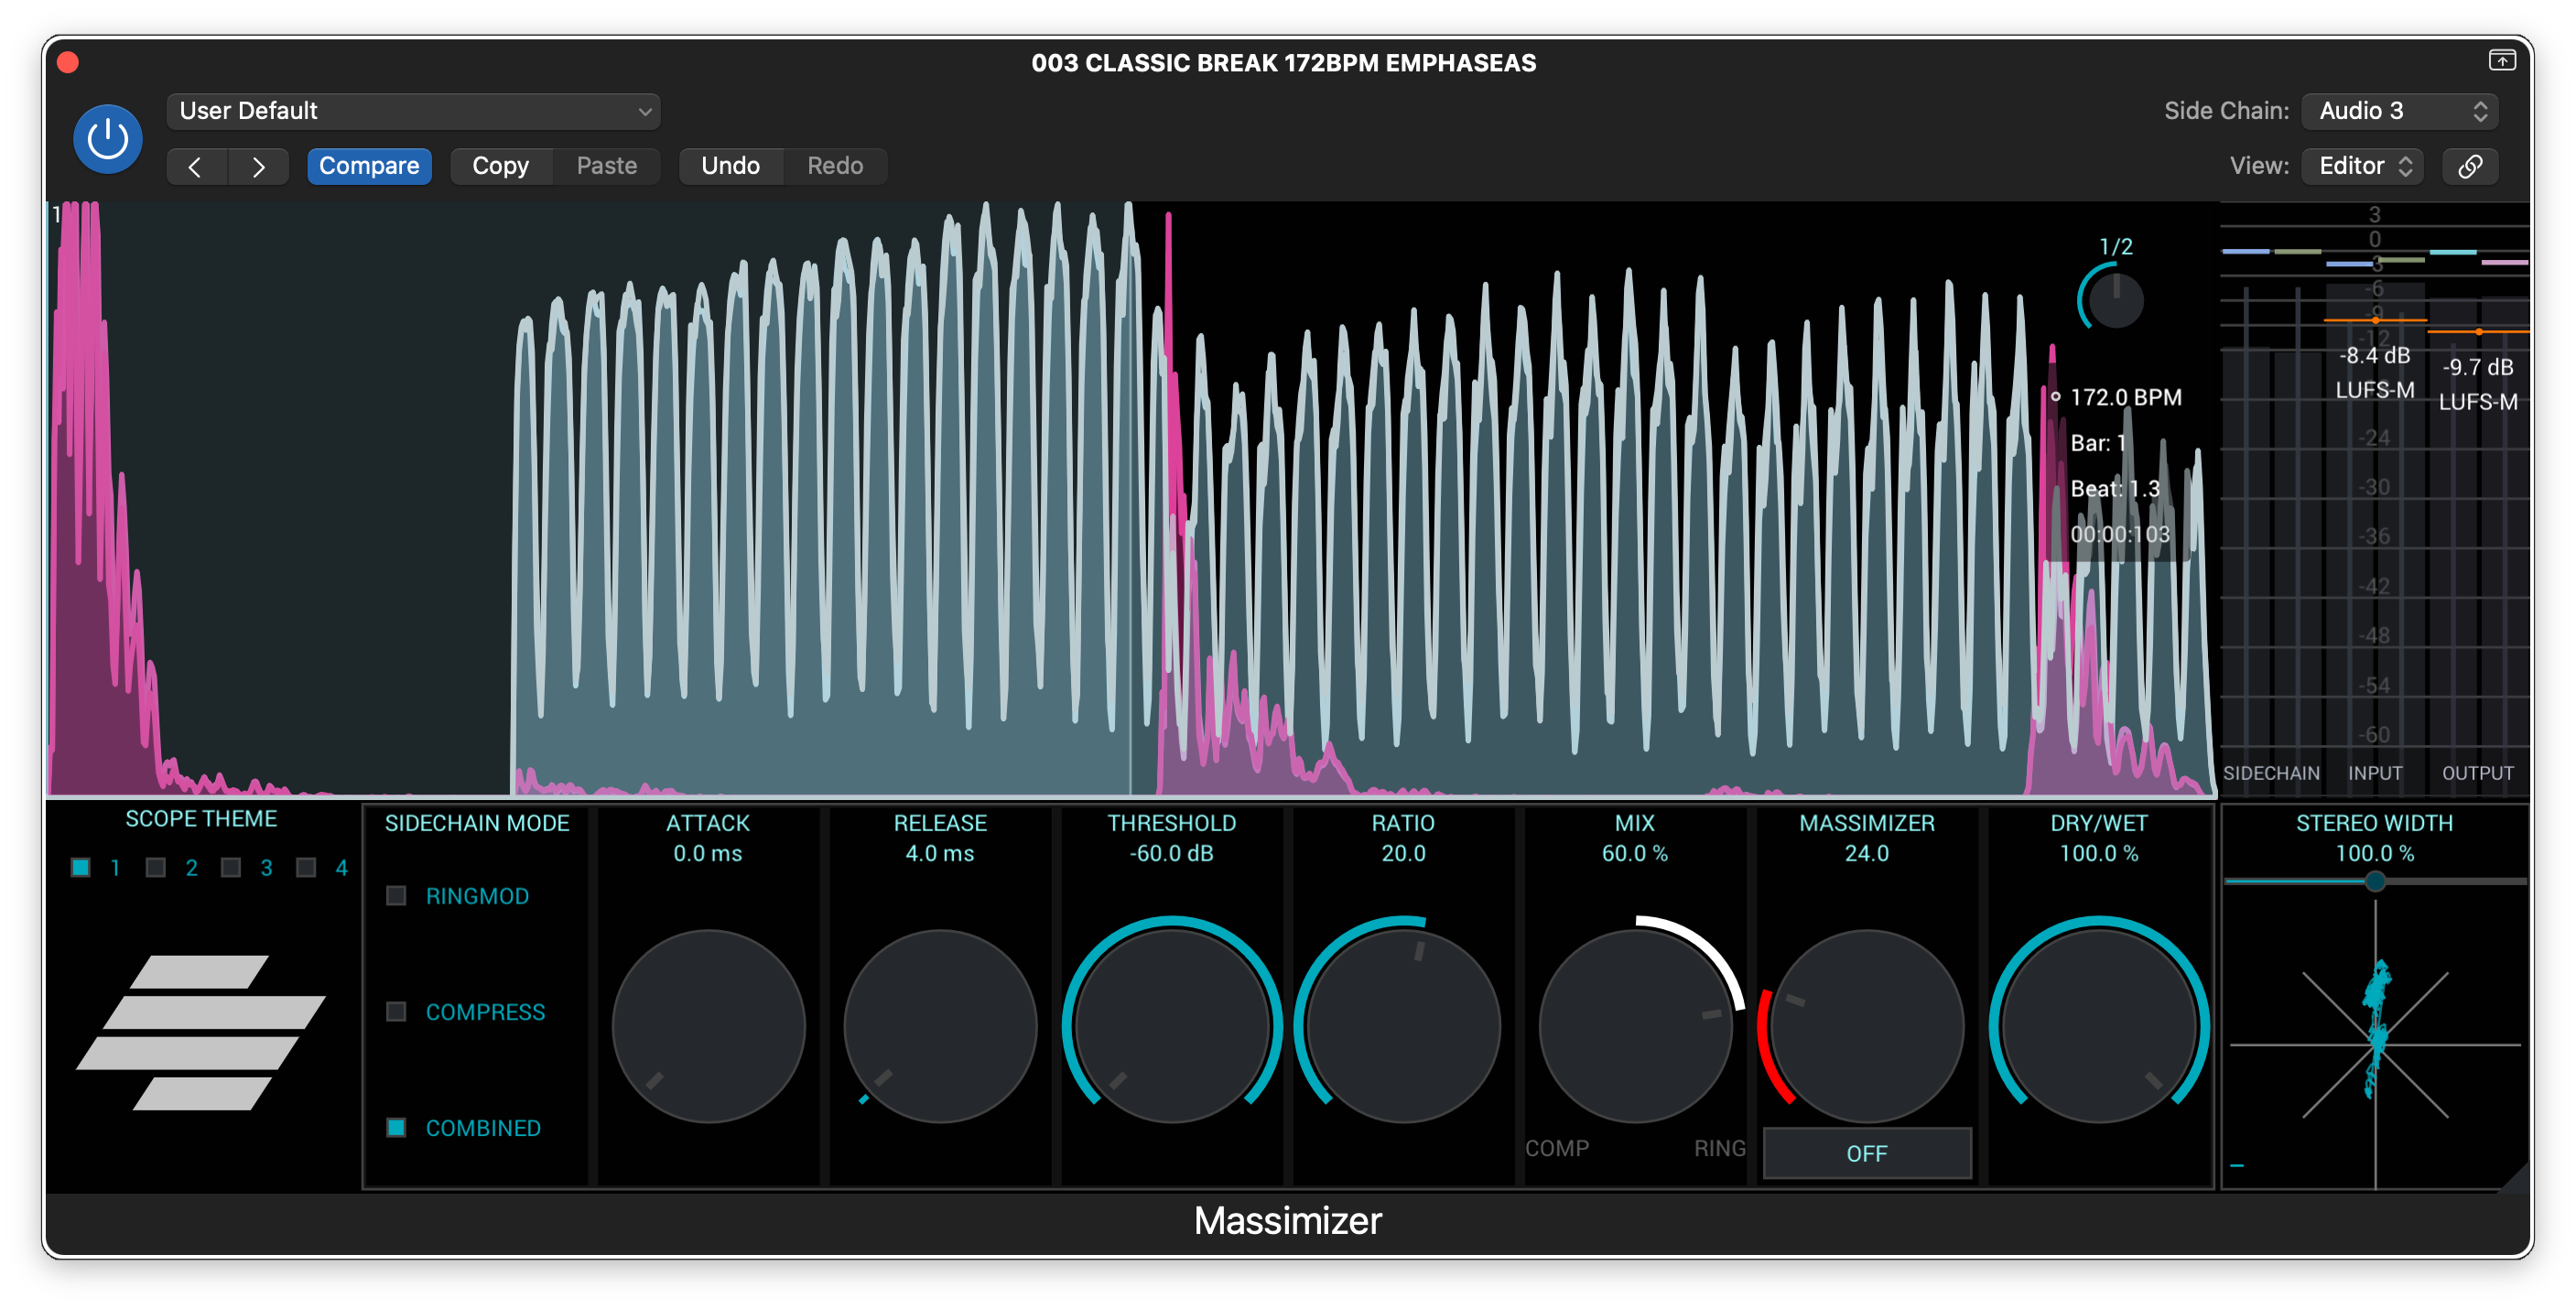Screen dimensions: 2576x1309
Task: Select scope theme 1 checkbox
Action: (x=81, y=867)
